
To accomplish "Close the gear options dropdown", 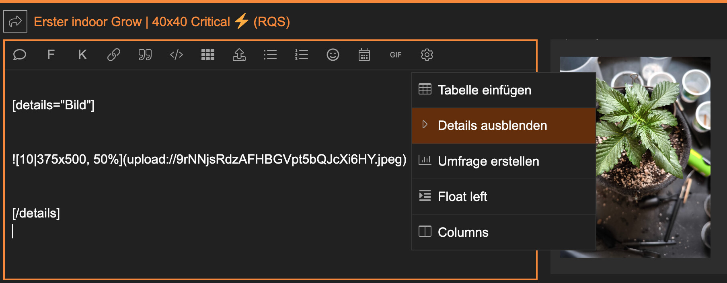I will pos(427,55).
